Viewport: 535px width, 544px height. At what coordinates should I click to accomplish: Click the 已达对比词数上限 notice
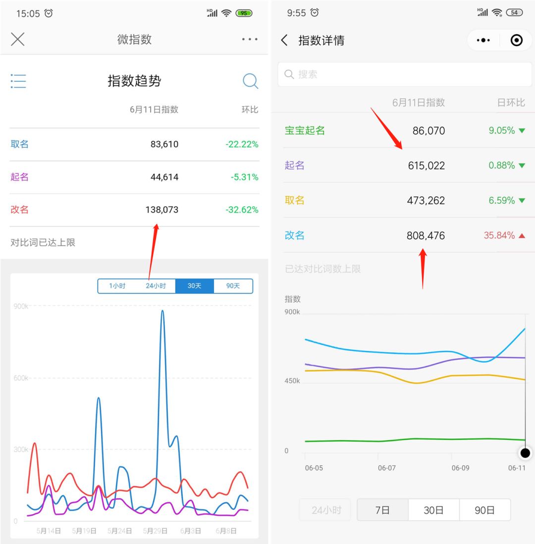322,269
